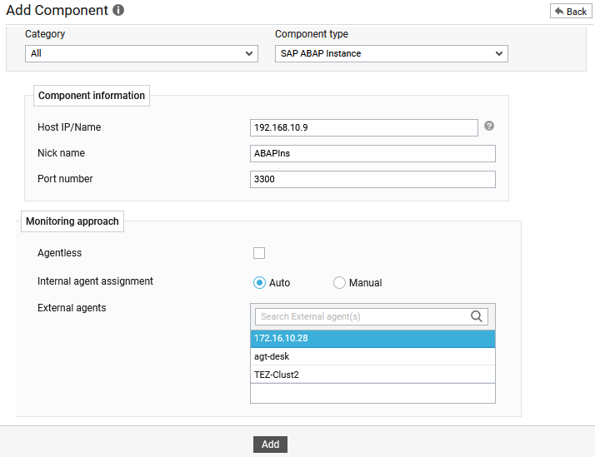Open the Category dropdown
This screenshot has width=595, height=457.
pyautogui.click(x=142, y=53)
